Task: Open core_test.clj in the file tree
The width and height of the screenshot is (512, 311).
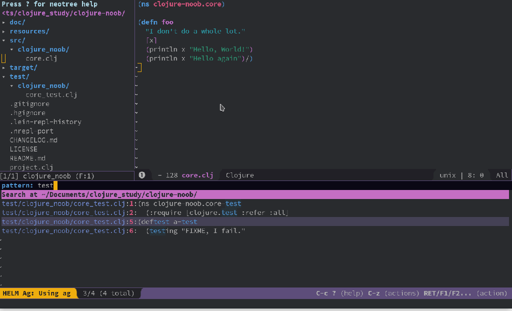Action: [x=51, y=94]
